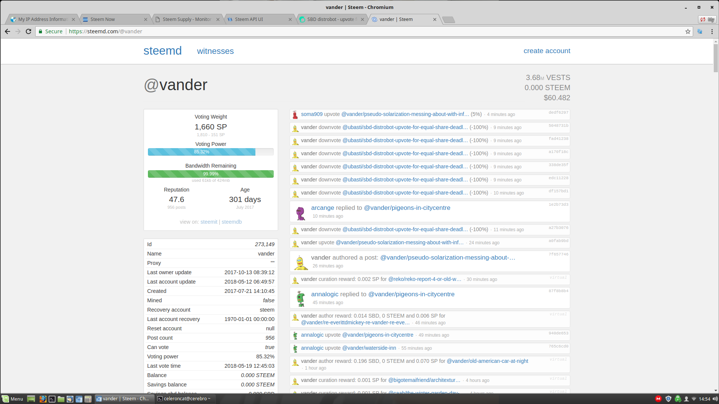
Task: View the profile on steemit
Action: (x=209, y=222)
